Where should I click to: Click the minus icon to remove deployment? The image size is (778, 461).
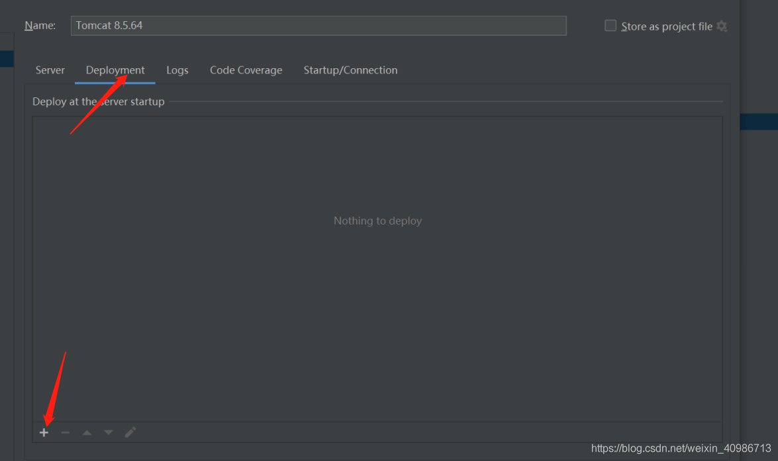(65, 433)
